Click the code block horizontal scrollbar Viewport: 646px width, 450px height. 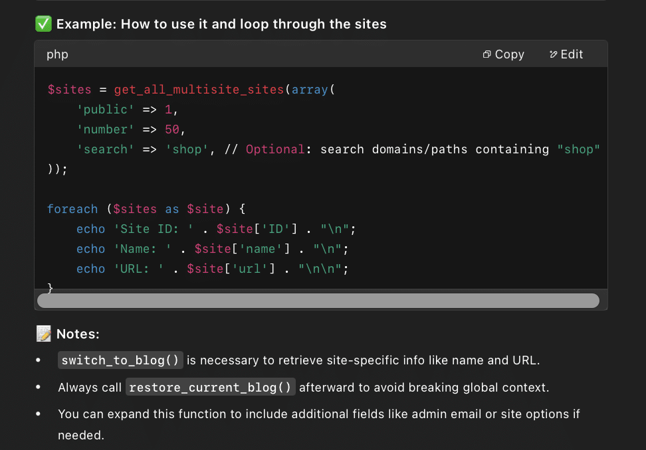click(x=318, y=301)
